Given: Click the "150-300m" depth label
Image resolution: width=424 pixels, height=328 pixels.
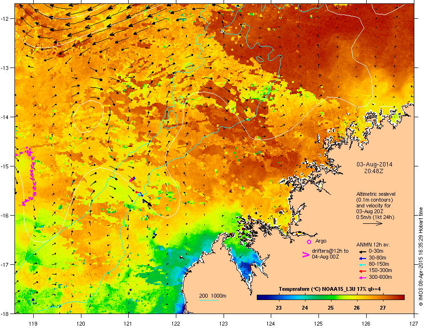Looking at the screenshot, I should point(380,270).
